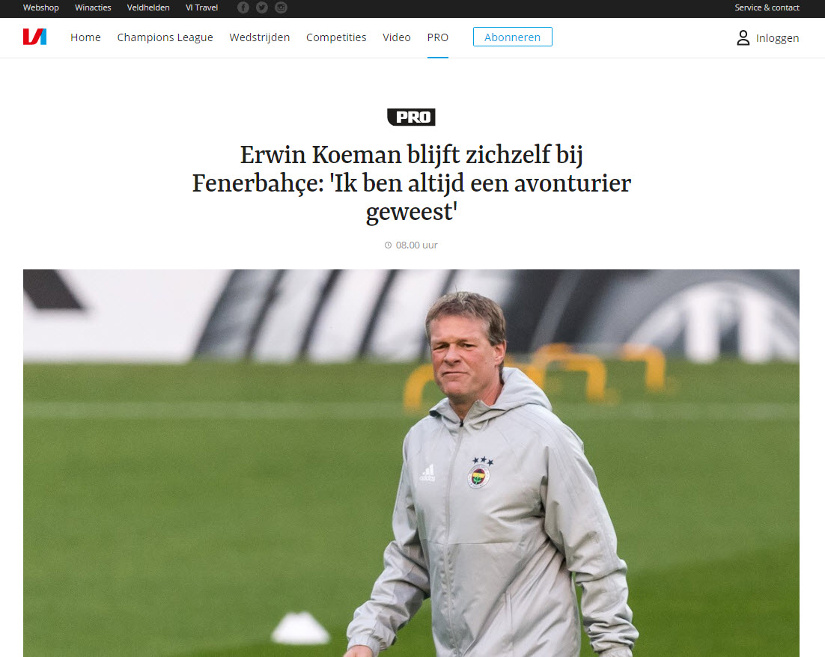The width and height of the screenshot is (825, 657).
Task: Open the Twitter social icon
Action: [262, 7]
